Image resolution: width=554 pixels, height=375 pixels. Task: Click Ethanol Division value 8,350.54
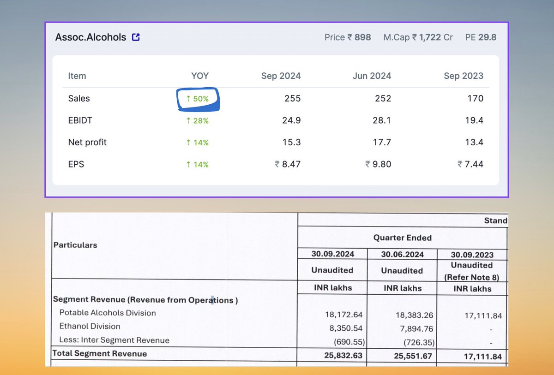point(345,329)
